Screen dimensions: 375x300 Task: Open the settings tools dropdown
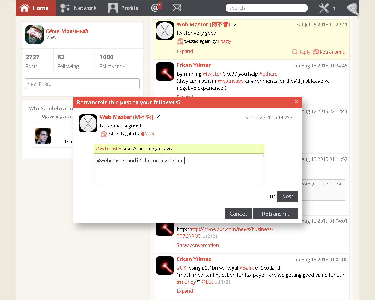327,8
